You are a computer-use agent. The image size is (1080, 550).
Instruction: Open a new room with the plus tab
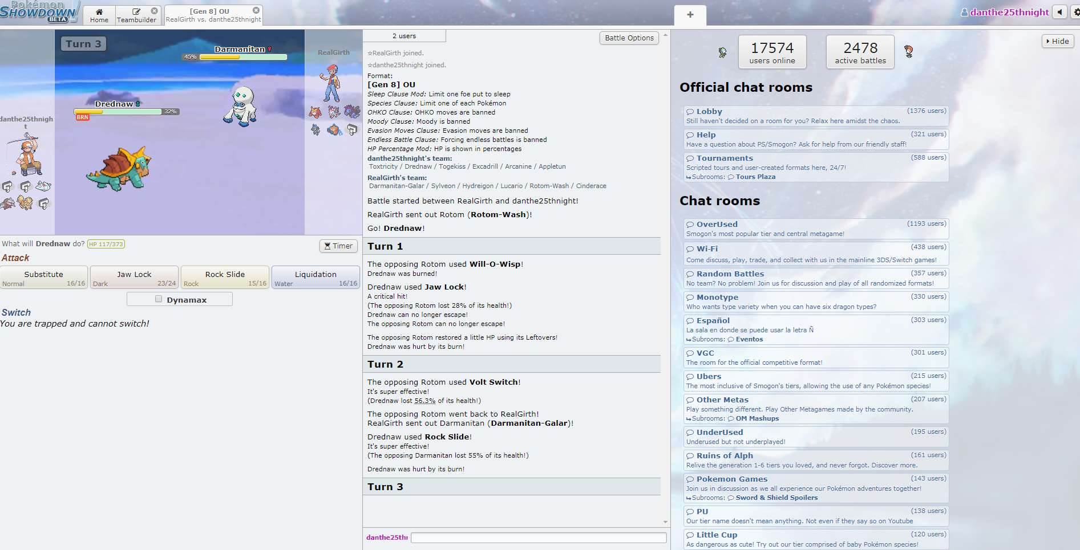[690, 15]
